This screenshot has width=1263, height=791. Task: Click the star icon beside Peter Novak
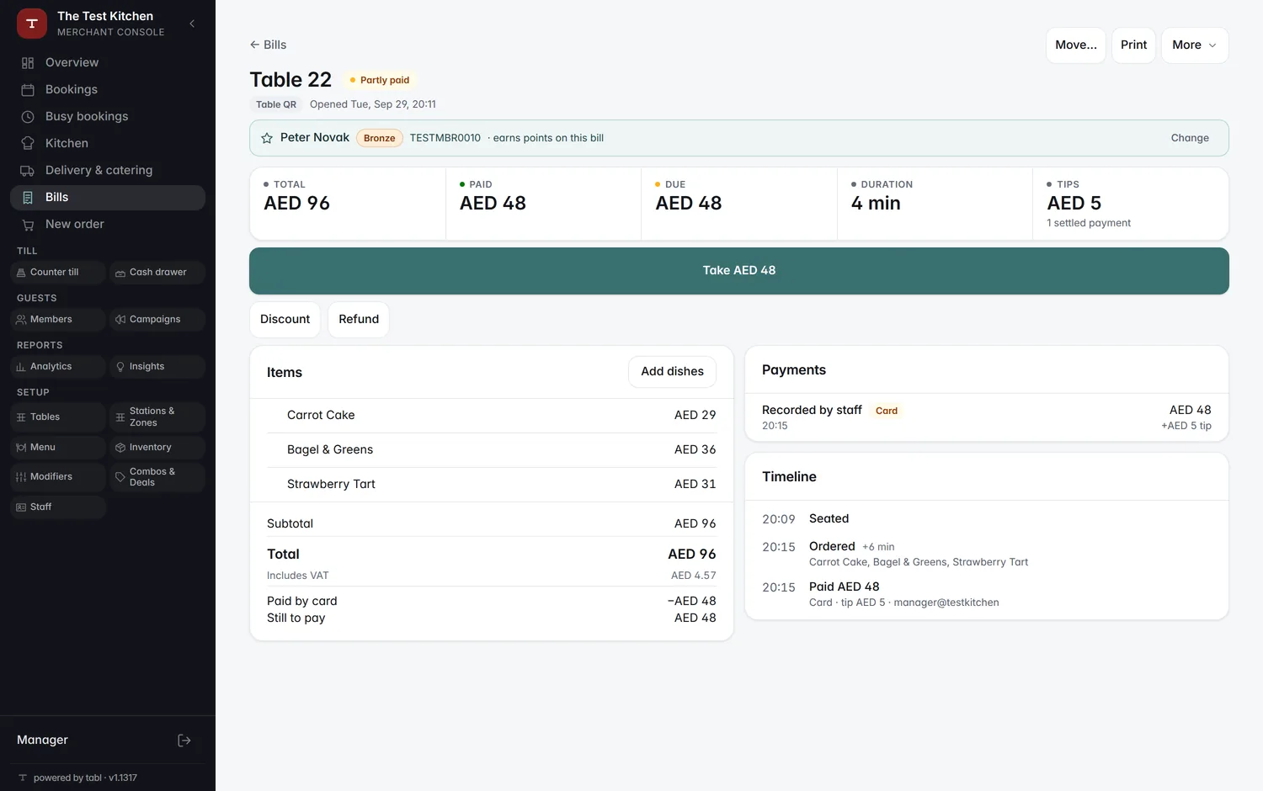[x=267, y=138]
